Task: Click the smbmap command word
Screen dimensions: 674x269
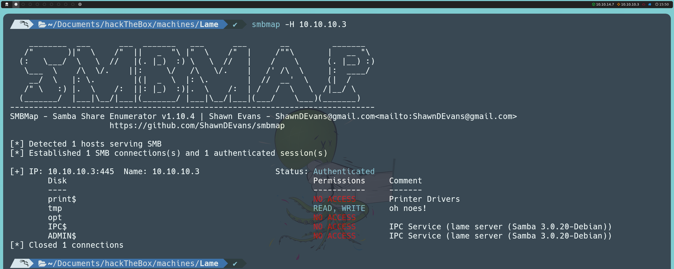Action: click(x=266, y=24)
